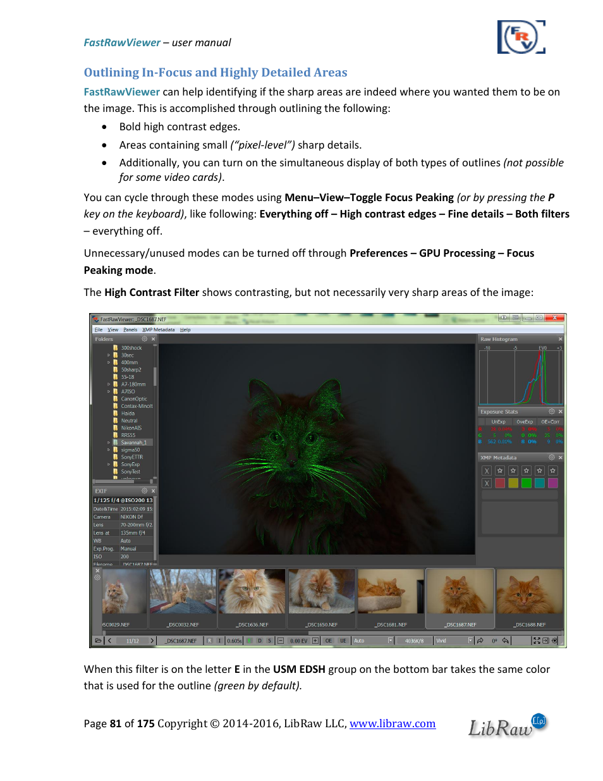603x781 pixels.
Task: Set rating to two stars
Action: click(x=513, y=470)
